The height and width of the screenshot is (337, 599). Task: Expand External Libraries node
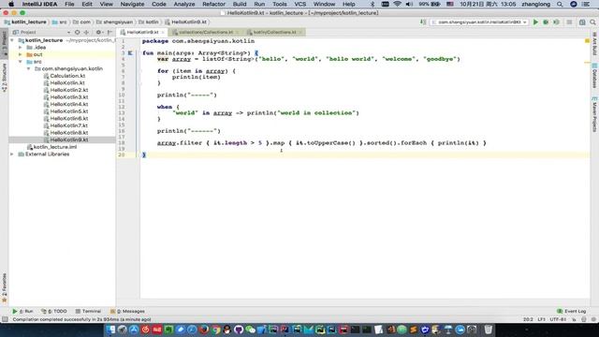click(12, 154)
